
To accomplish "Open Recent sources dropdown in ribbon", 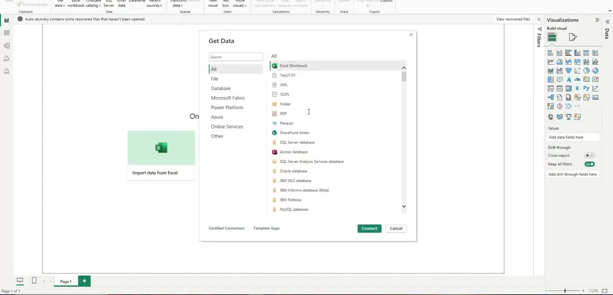I will click(155, 4).
